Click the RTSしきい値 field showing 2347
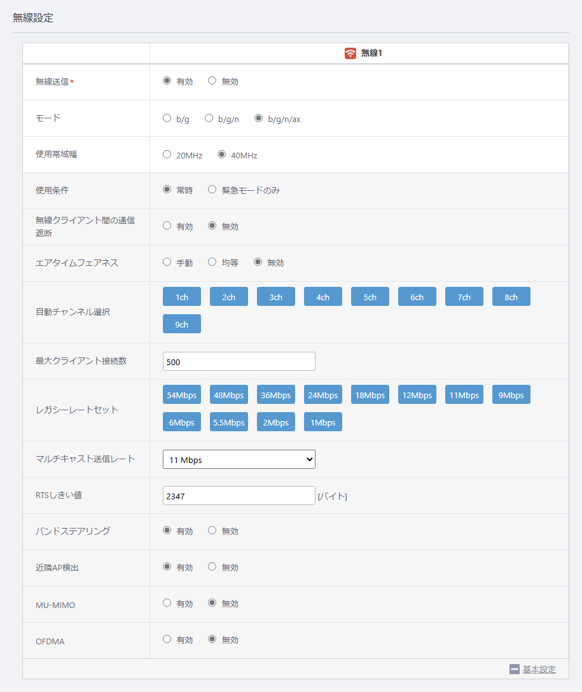The image size is (582, 692). 239,495
